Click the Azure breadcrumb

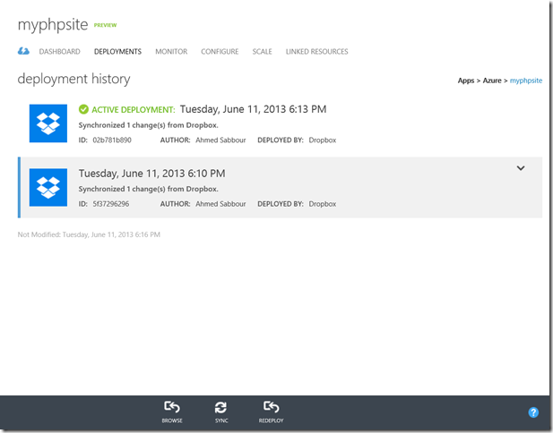tap(492, 81)
